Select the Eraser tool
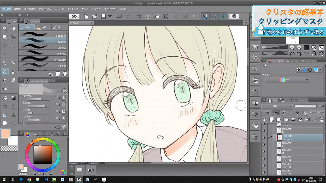The image size is (326, 183). coord(13,80)
